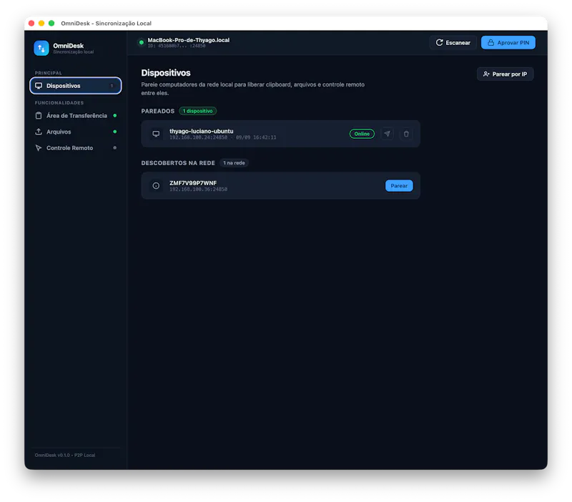Viewport: 572px width, 502px height.
Task: Click the green status dot beside MacBook-Pro-de-Thyago.local
Action: [142, 43]
